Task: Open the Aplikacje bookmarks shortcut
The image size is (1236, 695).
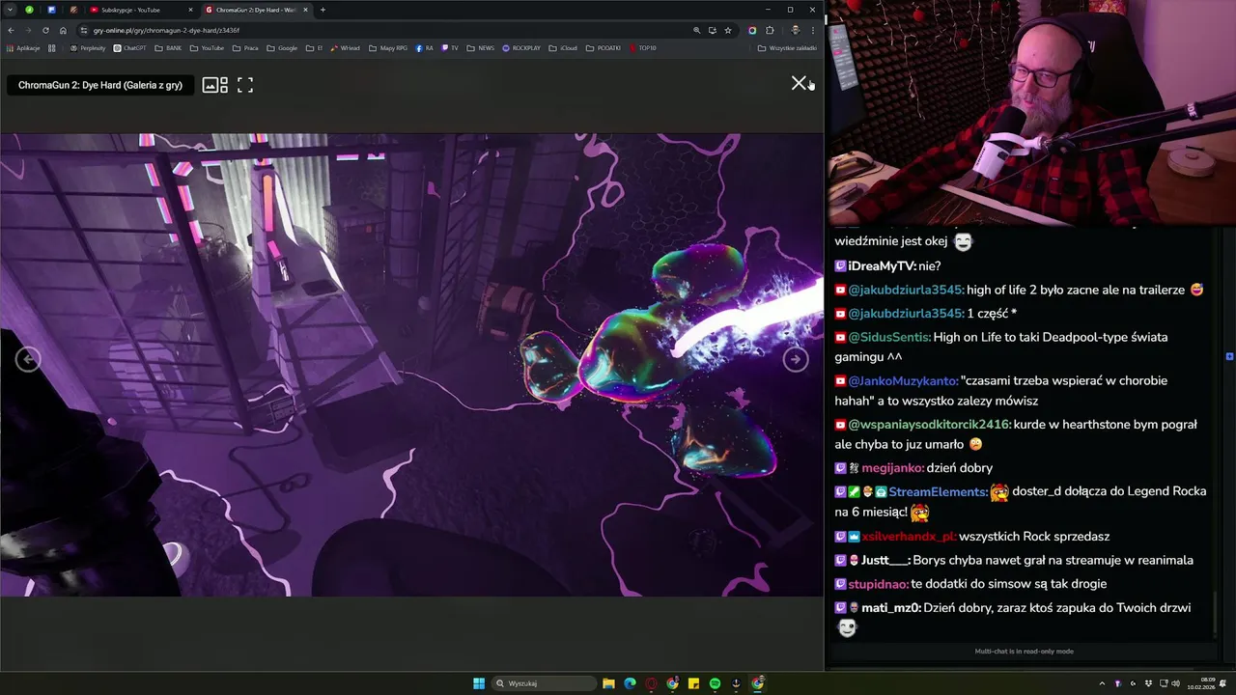Action: tap(23, 47)
